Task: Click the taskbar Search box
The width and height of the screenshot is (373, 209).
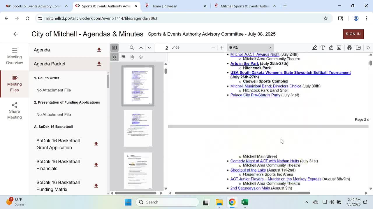Action: [x=167, y=202]
